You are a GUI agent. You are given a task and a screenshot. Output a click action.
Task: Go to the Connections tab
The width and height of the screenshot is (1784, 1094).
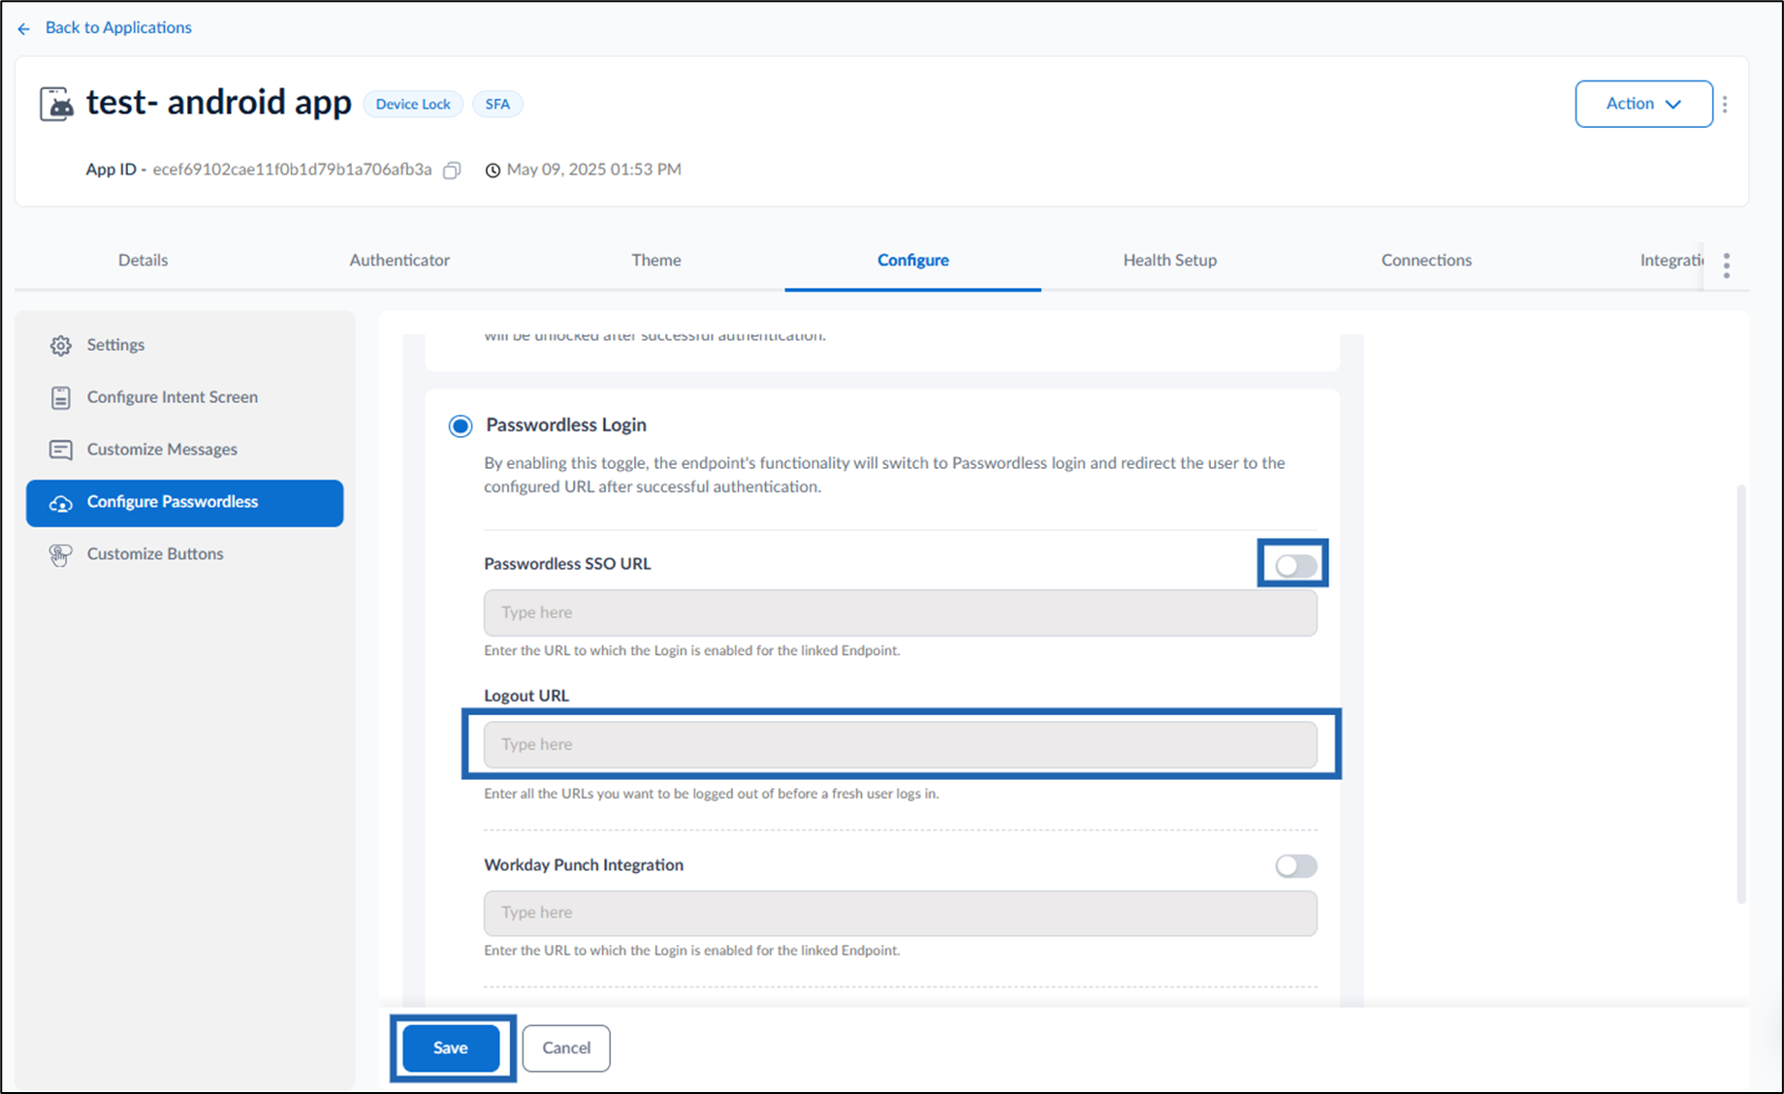[1426, 260]
